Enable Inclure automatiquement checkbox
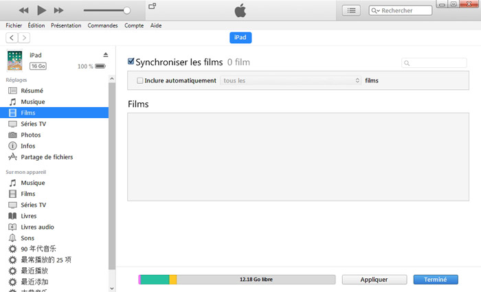Image resolution: width=481 pixels, height=292 pixels. [140, 80]
